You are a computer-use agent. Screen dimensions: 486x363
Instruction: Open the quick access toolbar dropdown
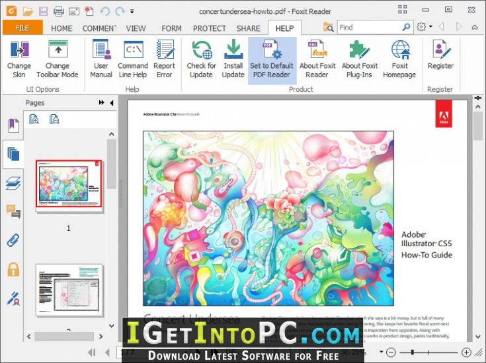pyautogui.click(x=132, y=12)
